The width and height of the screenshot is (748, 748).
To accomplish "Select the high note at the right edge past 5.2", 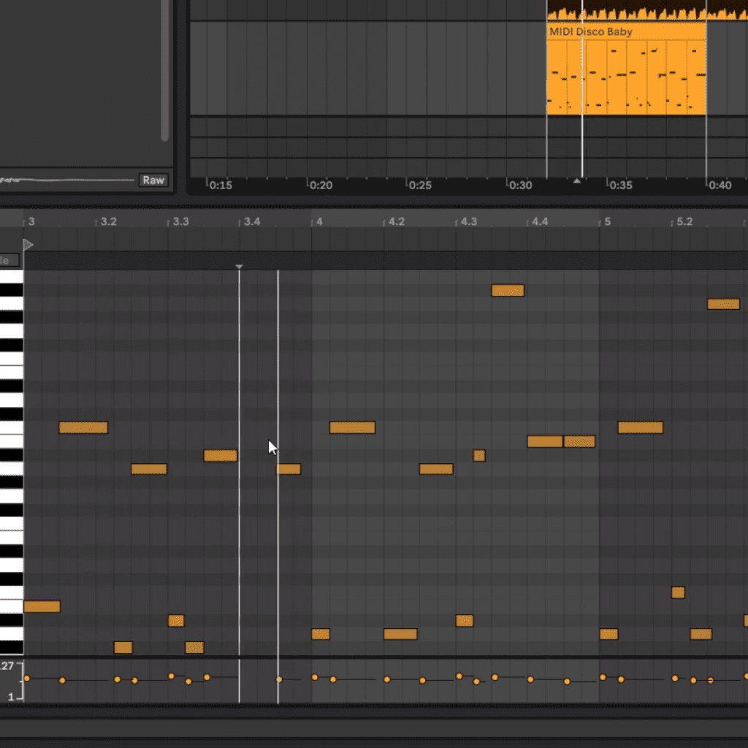I will coord(724,304).
